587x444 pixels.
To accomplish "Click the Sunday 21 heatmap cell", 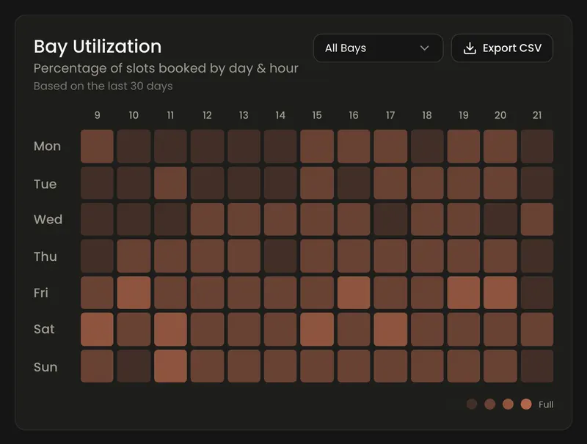I will 537,366.
